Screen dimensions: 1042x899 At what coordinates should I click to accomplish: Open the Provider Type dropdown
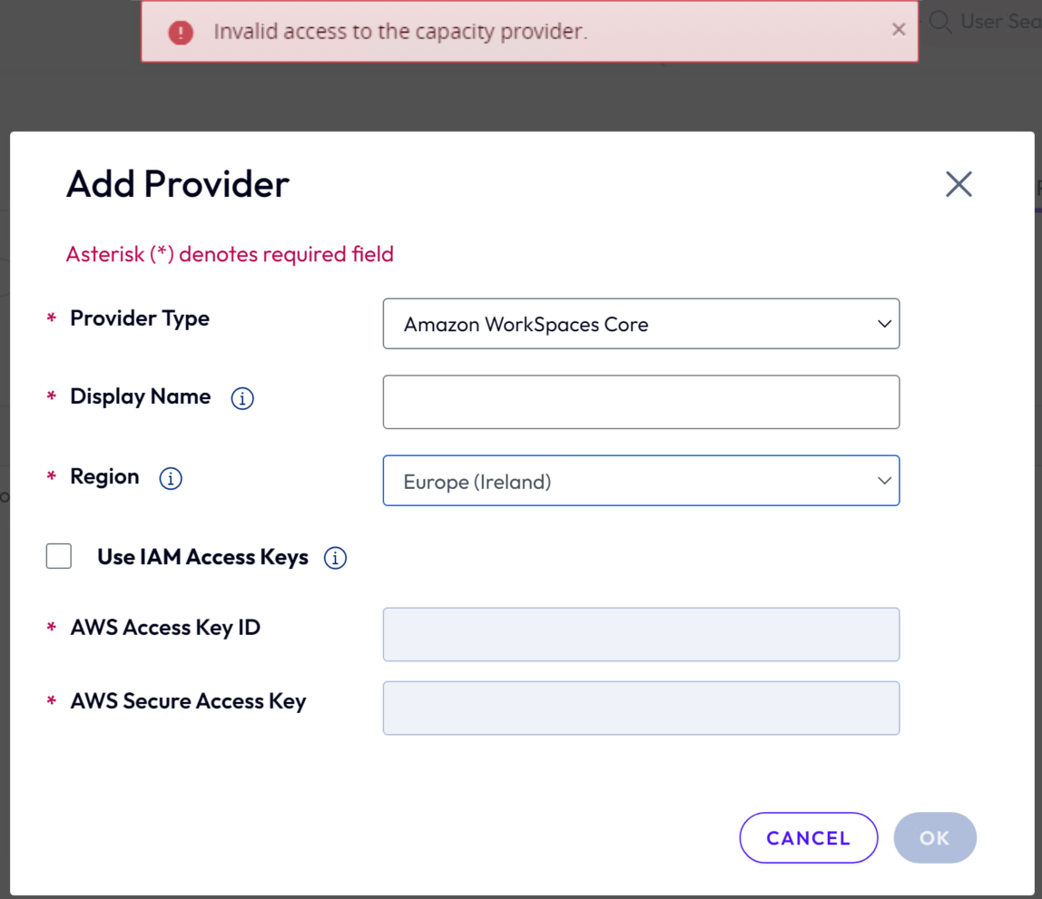tap(641, 324)
